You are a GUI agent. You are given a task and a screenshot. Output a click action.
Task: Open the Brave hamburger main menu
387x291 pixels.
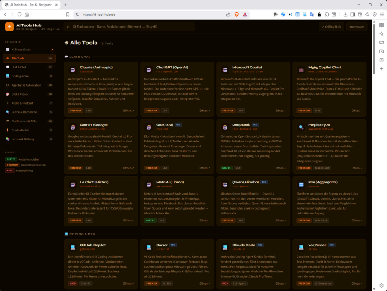[x=381, y=14]
